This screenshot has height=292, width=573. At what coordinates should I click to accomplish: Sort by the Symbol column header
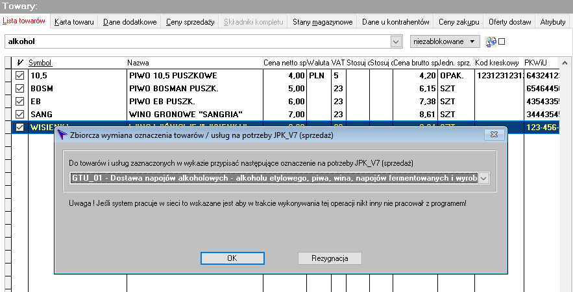pyautogui.click(x=77, y=63)
